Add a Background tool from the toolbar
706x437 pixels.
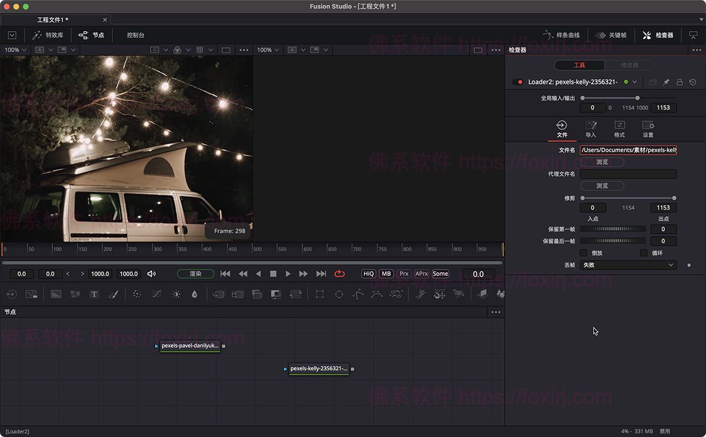[x=55, y=294]
